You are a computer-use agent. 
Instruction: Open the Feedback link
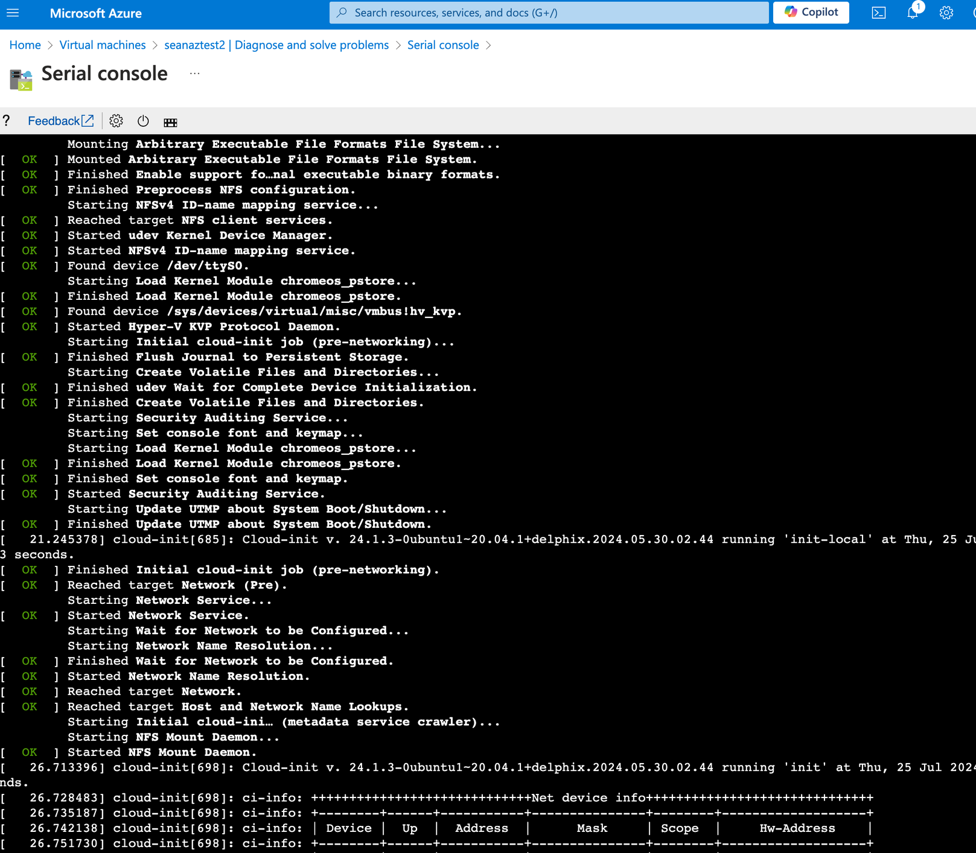coord(61,121)
